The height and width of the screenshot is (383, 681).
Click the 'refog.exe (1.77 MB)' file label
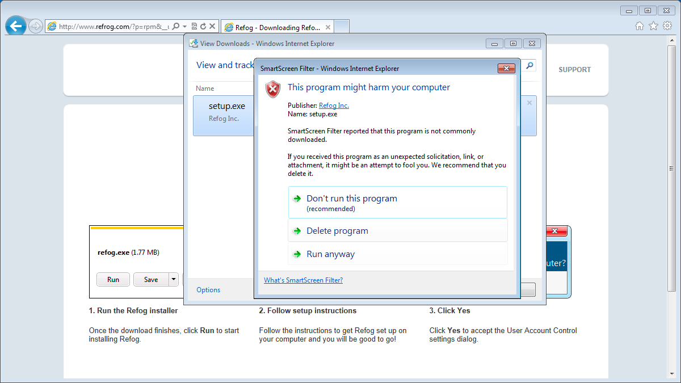click(128, 252)
